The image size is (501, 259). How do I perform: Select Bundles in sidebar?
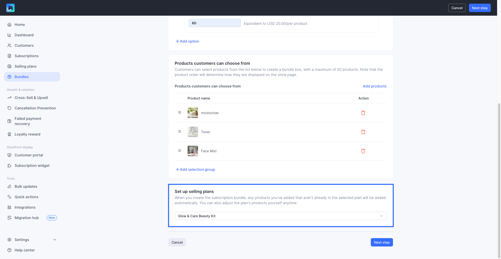pyautogui.click(x=32, y=77)
